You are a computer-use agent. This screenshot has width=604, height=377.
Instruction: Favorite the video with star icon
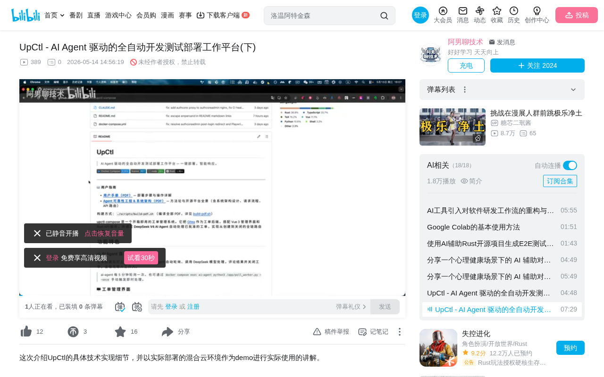[x=120, y=332]
